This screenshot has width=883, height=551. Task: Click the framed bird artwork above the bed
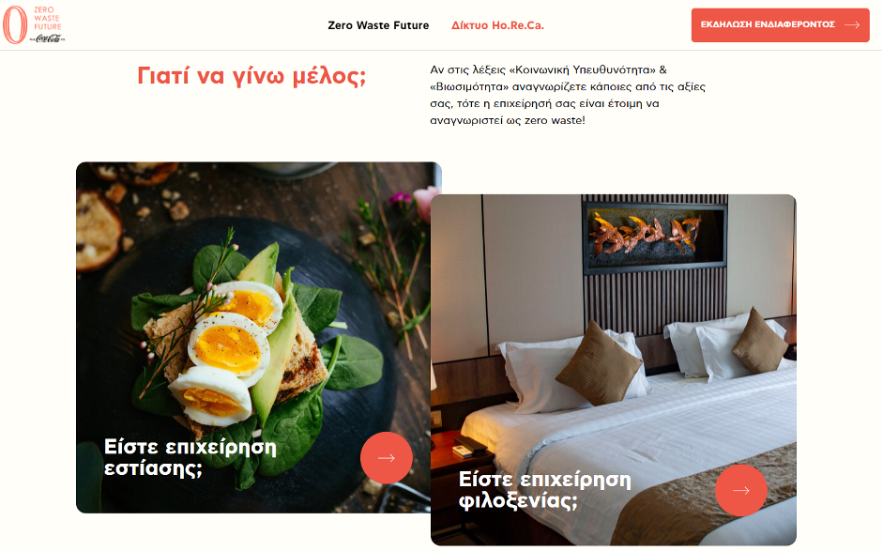655,235
